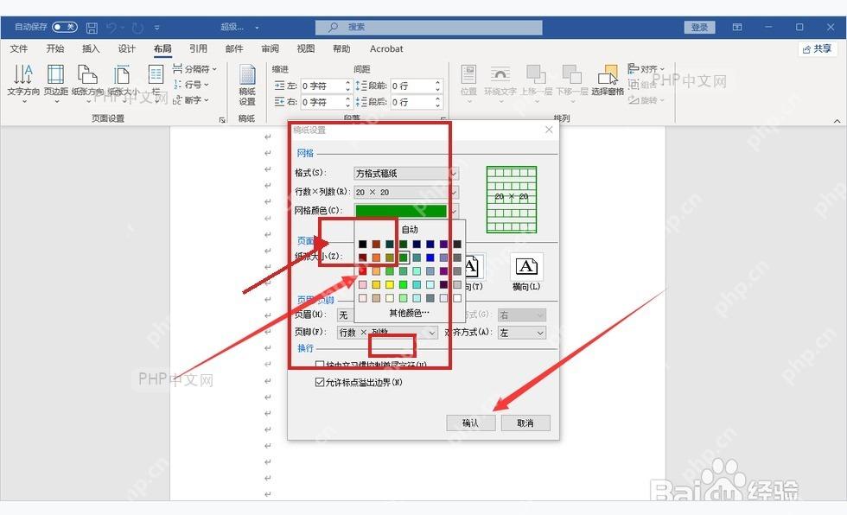Screen dimensions: 847x515
Task: Click the 组合 group icon
Action: coord(633,85)
